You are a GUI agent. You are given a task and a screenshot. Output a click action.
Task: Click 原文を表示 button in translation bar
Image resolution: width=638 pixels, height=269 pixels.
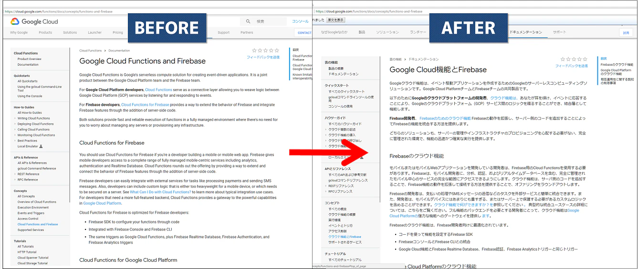(x=335, y=20)
